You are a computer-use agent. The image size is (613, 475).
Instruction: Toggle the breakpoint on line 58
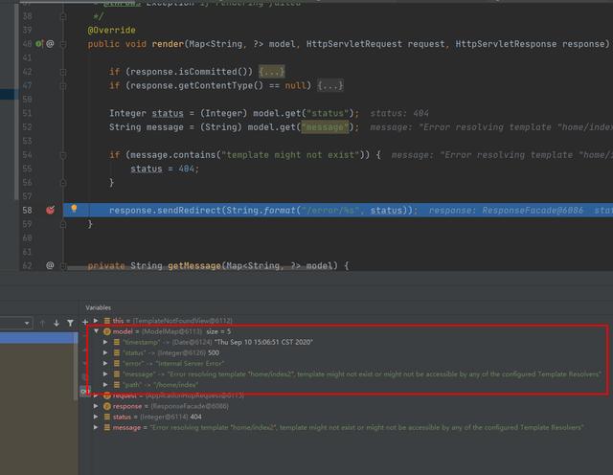coord(51,211)
